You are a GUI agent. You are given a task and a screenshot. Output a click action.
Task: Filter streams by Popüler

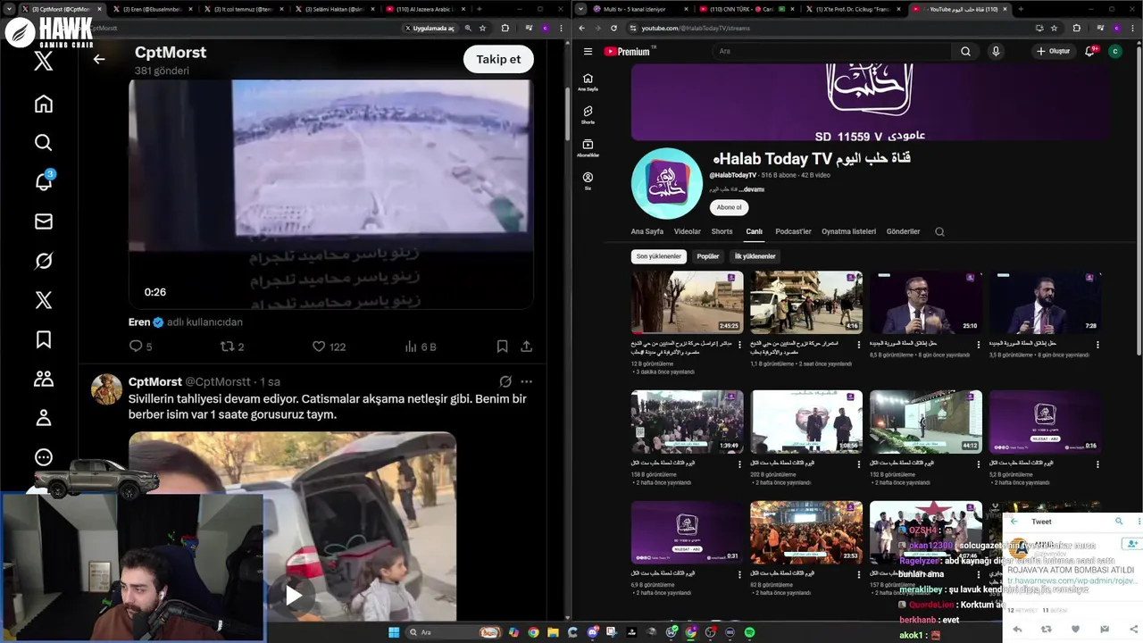pos(708,256)
